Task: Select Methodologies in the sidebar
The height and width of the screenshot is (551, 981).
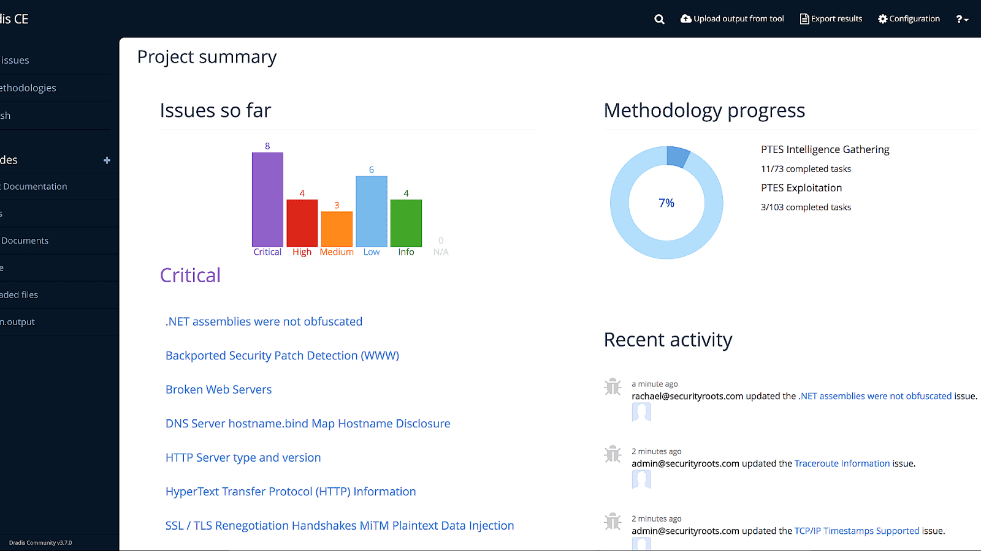Action: (x=28, y=88)
